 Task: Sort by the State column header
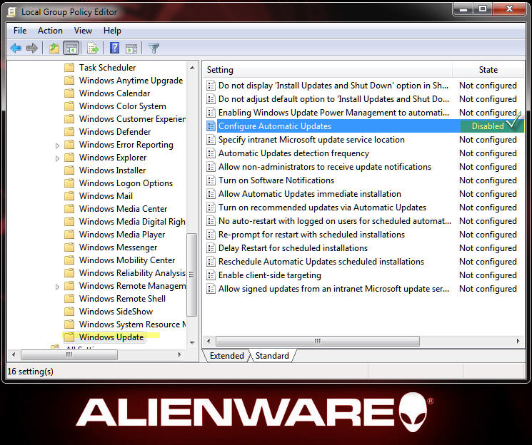[488, 70]
